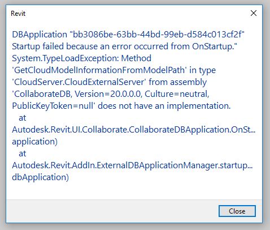Click the CollaborateDB Version=20.0.0.0 text
Image resolution: width=270 pixels, height=230 pixels.
pos(77,94)
